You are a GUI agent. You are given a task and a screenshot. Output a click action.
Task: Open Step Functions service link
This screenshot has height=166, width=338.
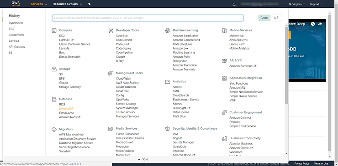point(238,84)
